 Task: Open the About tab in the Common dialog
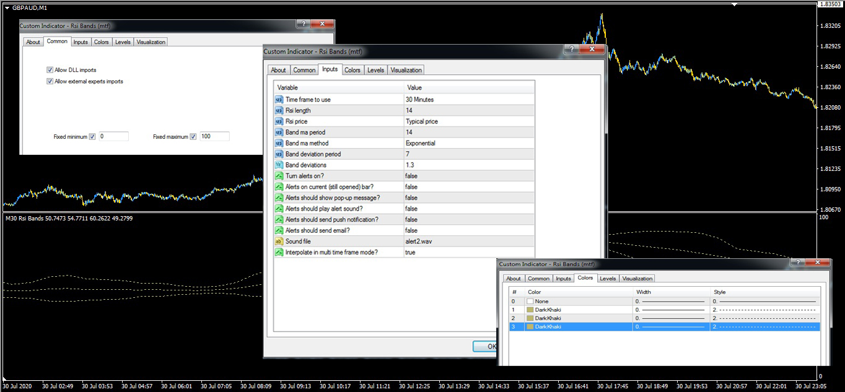(x=33, y=42)
